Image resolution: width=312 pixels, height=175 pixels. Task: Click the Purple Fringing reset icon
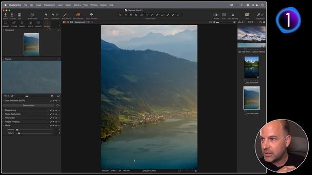click(53, 122)
